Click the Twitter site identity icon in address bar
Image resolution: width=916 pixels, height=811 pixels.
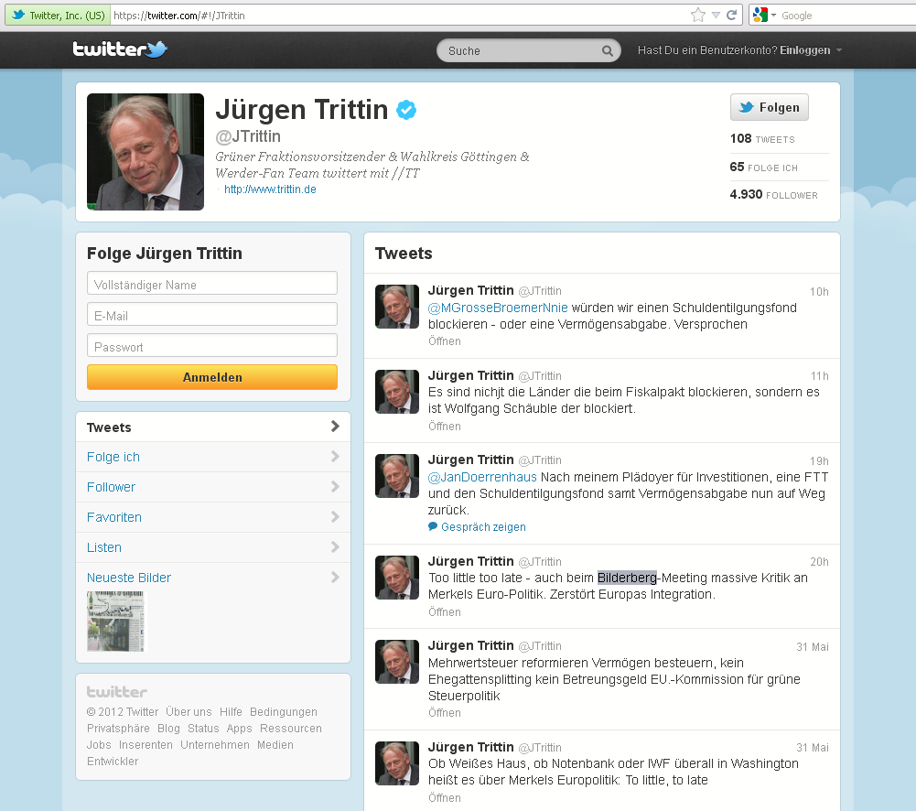[x=56, y=16]
